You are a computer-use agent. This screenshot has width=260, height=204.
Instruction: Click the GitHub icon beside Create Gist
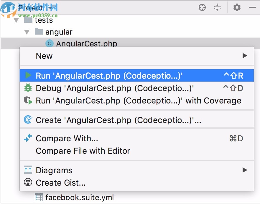28,183
